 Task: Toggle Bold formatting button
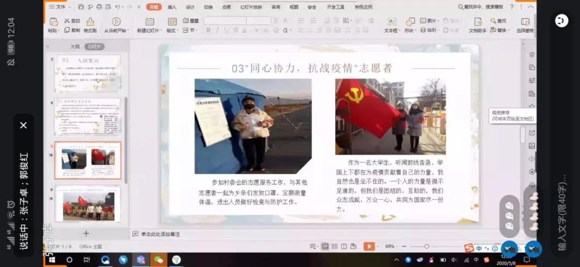[208, 30]
